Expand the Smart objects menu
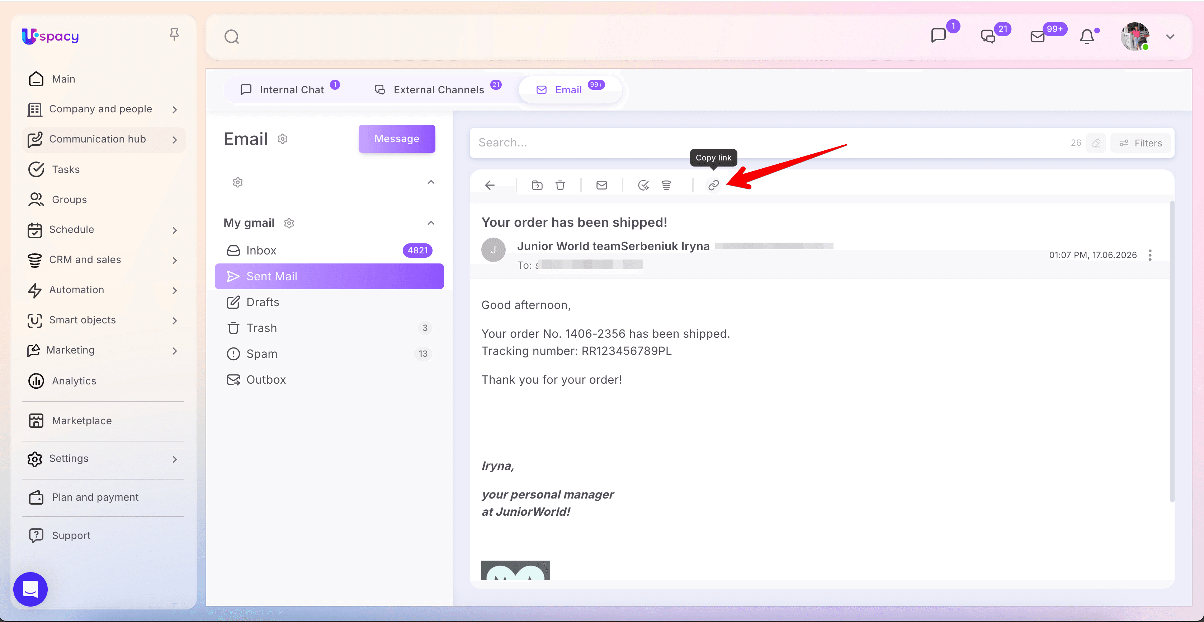Viewport: 1204px width, 622px height. (103, 320)
